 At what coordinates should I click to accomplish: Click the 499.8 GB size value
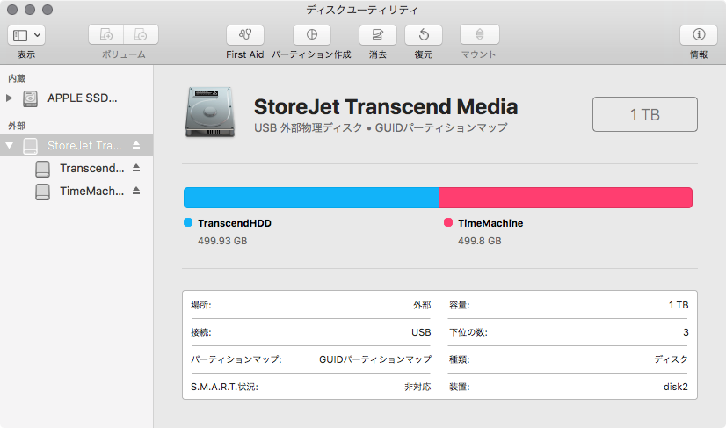pyautogui.click(x=480, y=241)
